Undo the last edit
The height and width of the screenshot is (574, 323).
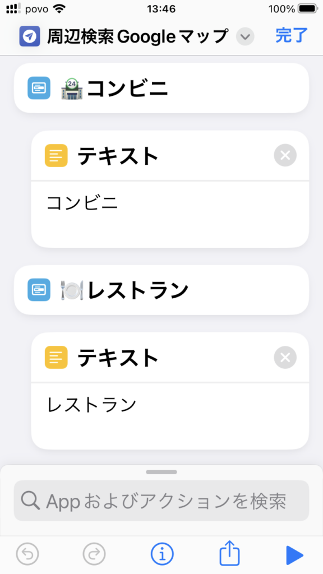[27, 554]
